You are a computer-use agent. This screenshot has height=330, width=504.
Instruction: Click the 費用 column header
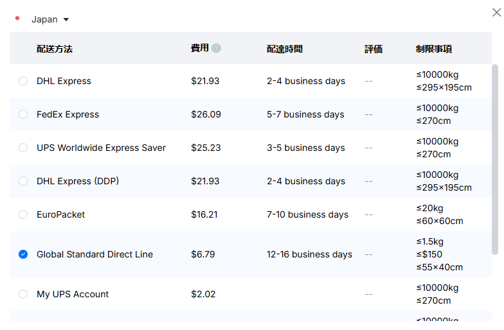200,48
